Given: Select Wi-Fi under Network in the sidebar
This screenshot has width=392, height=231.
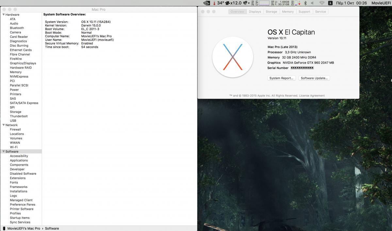Looking at the screenshot, I should 14,147.
